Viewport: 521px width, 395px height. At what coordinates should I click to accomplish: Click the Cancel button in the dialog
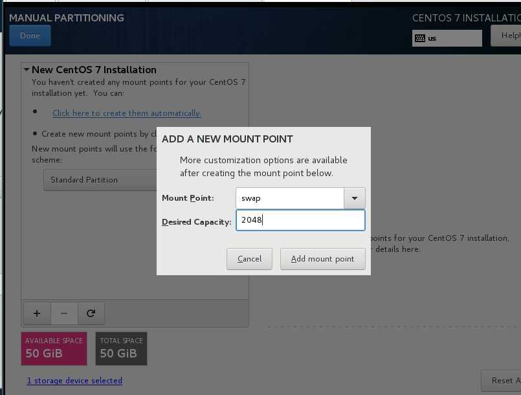point(250,259)
